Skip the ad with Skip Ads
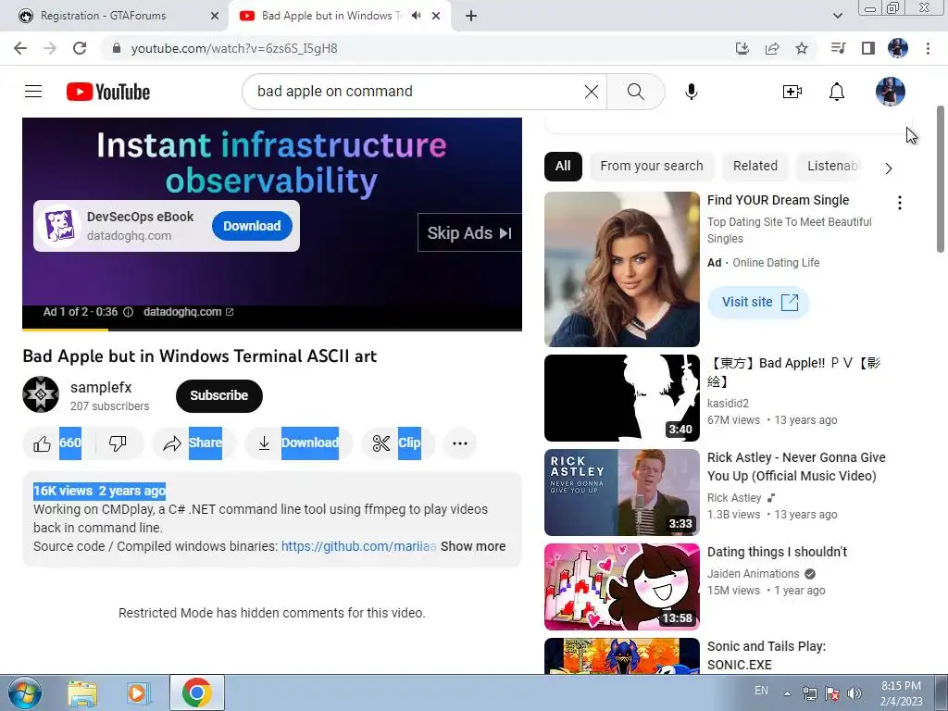The width and height of the screenshot is (948, 711). (469, 232)
